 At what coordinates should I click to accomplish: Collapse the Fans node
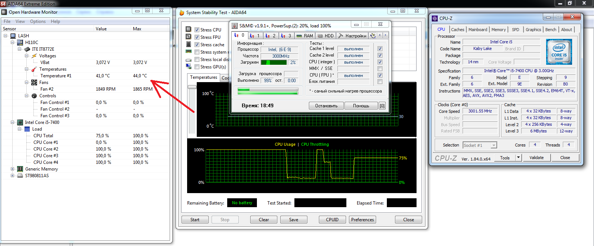(x=27, y=82)
